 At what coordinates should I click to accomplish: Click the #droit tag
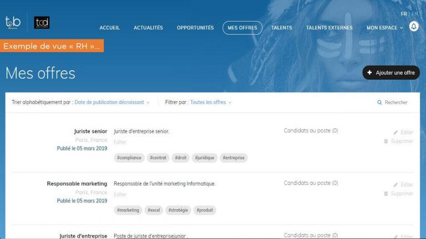[181, 158]
